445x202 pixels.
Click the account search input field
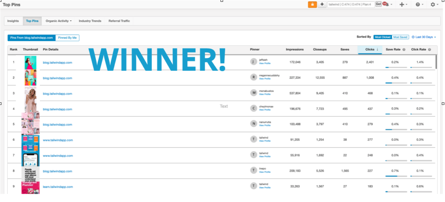point(351,4)
